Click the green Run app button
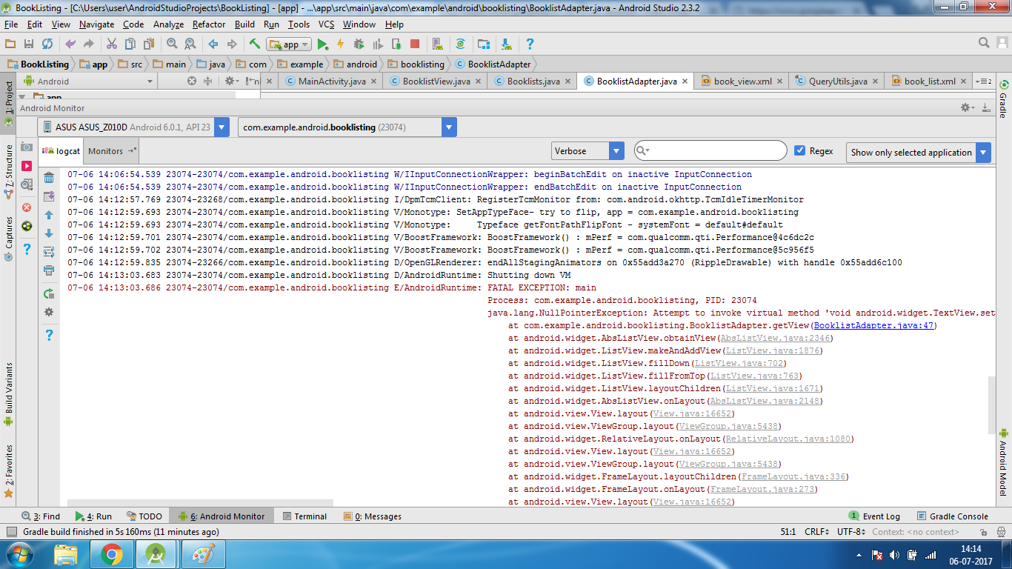Image resolution: width=1012 pixels, height=569 pixels. click(x=322, y=44)
